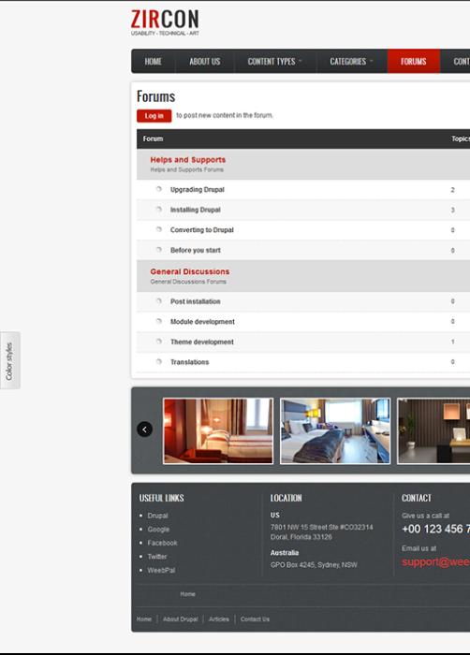The width and height of the screenshot is (470, 655).
Task: Click the status icon beside Upgrading Drupal
Action: coord(159,189)
